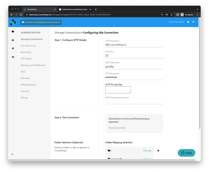Open the tab search dropdown arrow
Image resolution: width=209 pixels, height=172 pixels.
tap(197, 9)
